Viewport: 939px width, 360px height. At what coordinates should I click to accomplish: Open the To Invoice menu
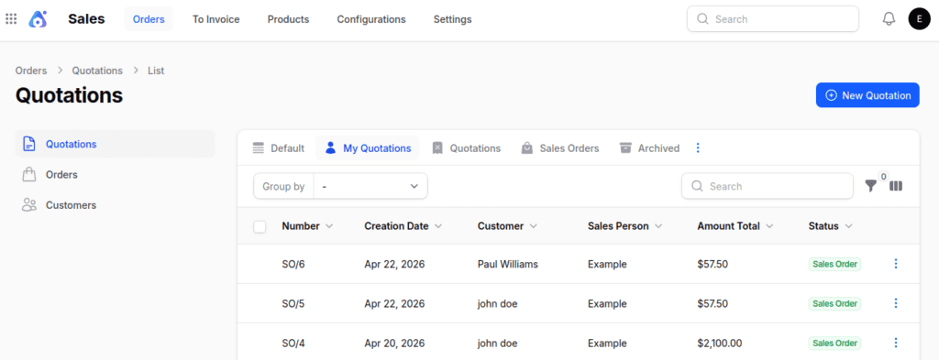pos(216,19)
